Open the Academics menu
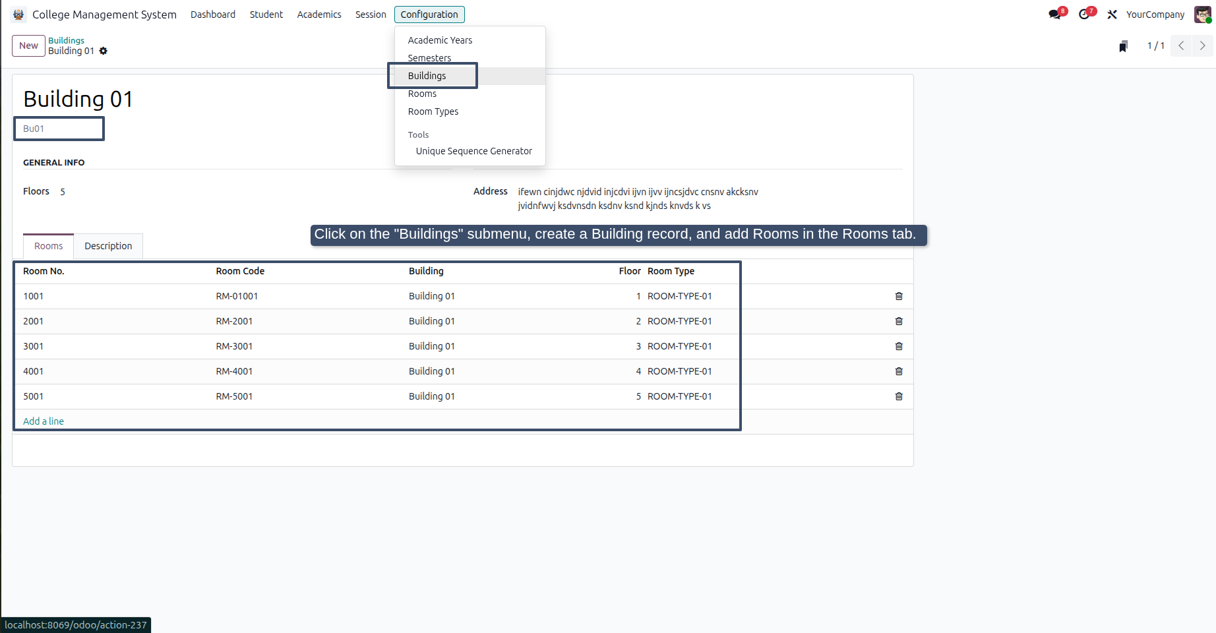 319,15
